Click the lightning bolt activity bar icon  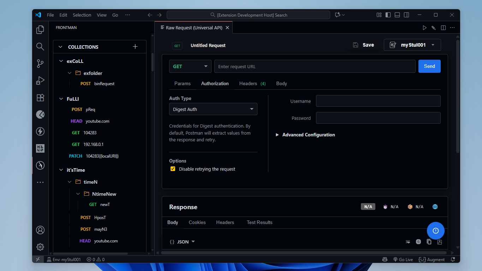point(40,131)
